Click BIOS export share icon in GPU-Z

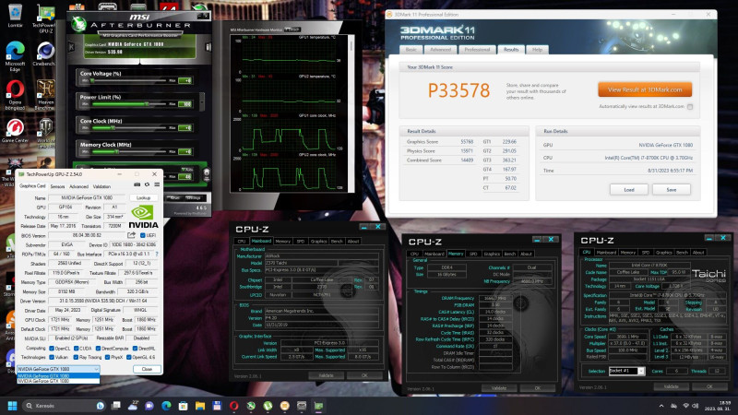click(x=131, y=235)
